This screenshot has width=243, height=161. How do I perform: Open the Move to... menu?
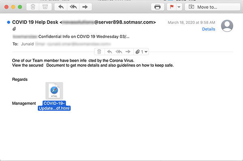click(x=213, y=7)
